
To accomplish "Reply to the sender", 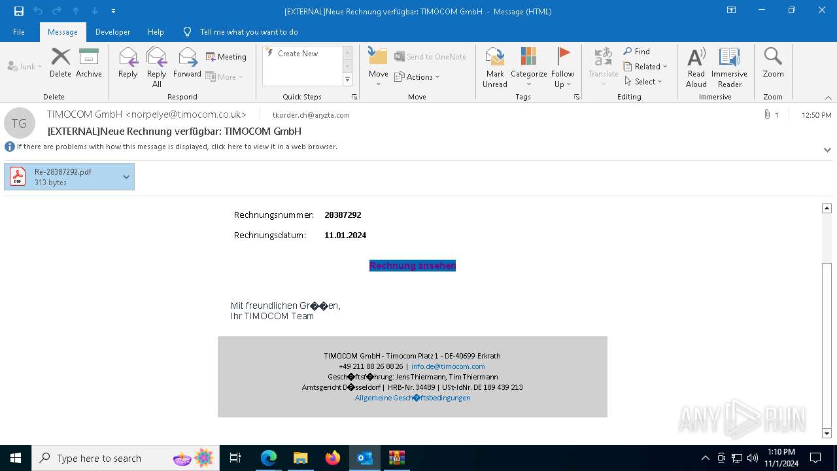I will (128, 63).
